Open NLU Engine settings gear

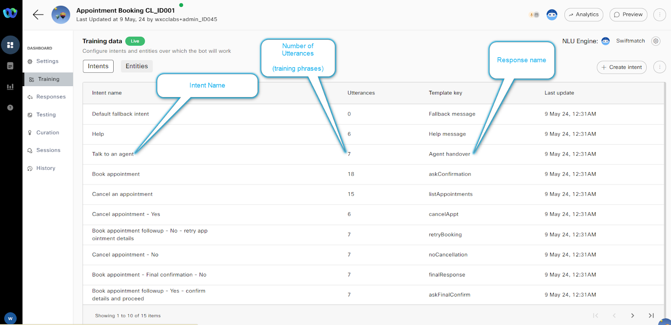point(656,41)
